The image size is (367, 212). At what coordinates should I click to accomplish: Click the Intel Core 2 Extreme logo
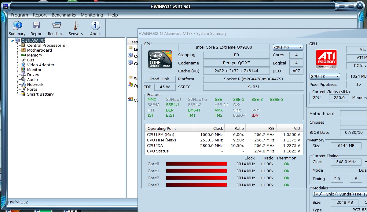click(x=160, y=59)
